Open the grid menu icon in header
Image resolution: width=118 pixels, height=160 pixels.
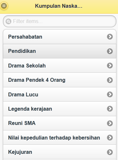point(4,6)
